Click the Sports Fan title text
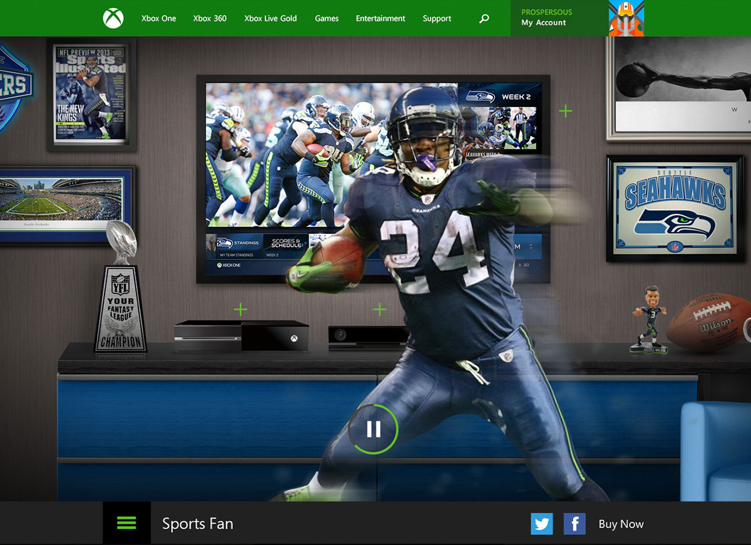 (x=198, y=524)
